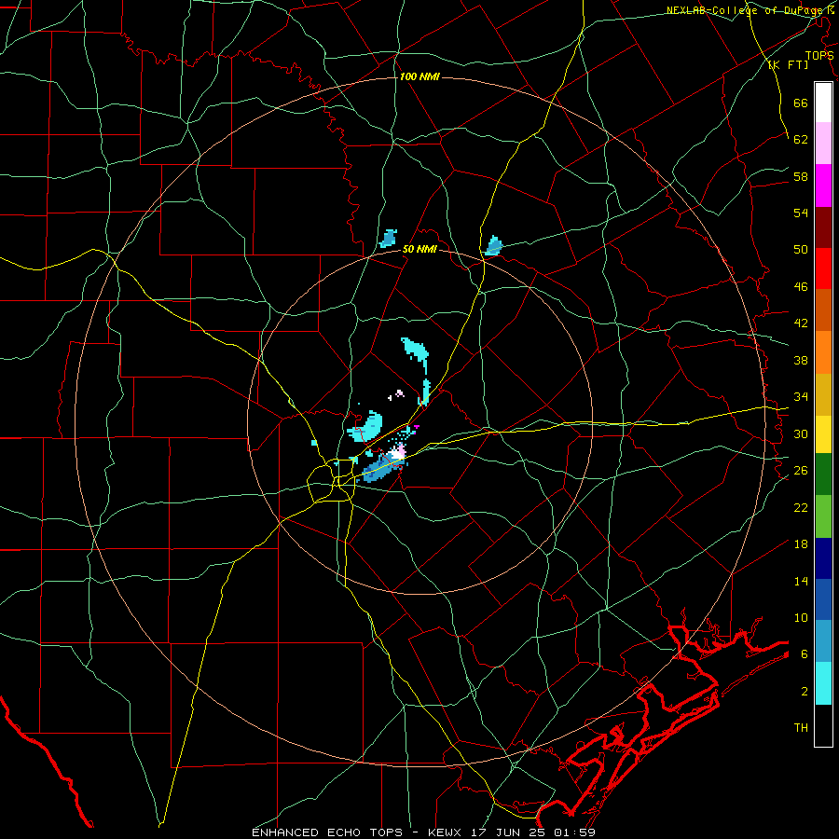
Task: Click the gold 34 kft legend swatch
Action: 823,394
